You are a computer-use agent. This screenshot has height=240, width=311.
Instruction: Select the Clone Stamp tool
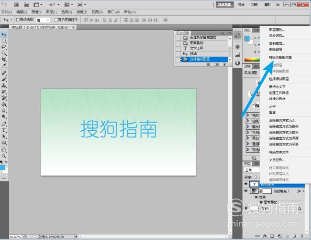(x=4, y=85)
